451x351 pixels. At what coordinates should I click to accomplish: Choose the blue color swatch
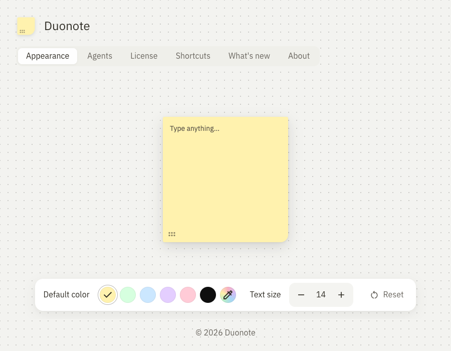coord(148,295)
